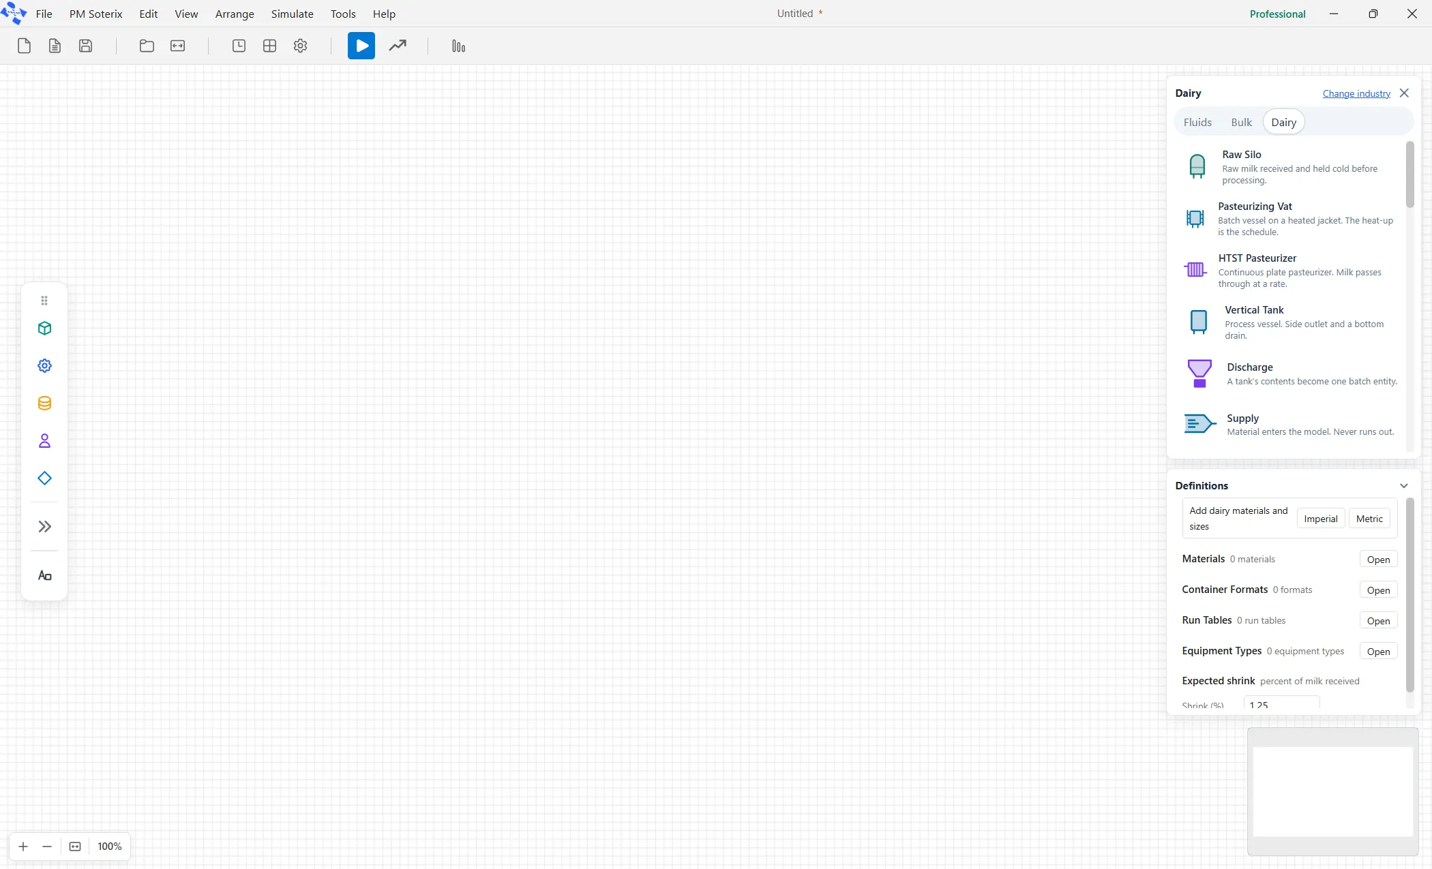The height and width of the screenshot is (869, 1432).
Task: Expand the left palette double-chevron
Action: (x=44, y=526)
